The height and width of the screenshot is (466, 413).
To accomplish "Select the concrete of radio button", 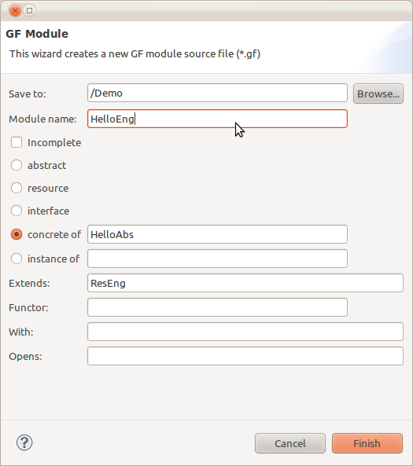I will pyautogui.click(x=17, y=234).
